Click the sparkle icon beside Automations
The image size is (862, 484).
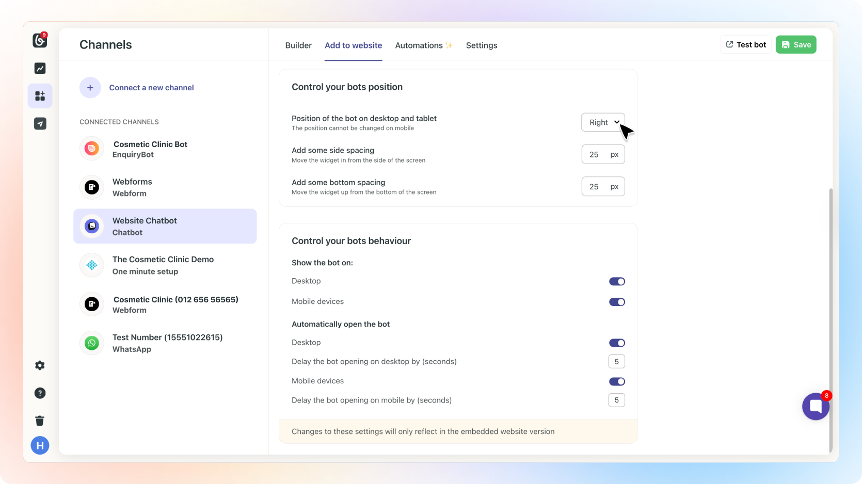pyautogui.click(x=449, y=45)
